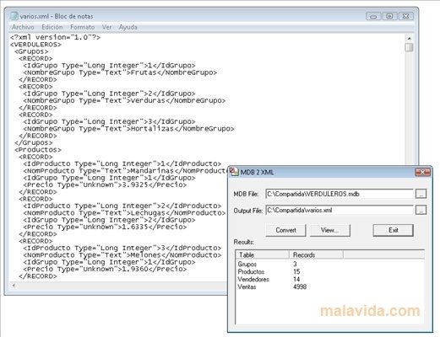Viewport: 440px width, 337px height.
Task: Click the Precio line with 3.9325
Action: pyautogui.click(x=105, y=185)
